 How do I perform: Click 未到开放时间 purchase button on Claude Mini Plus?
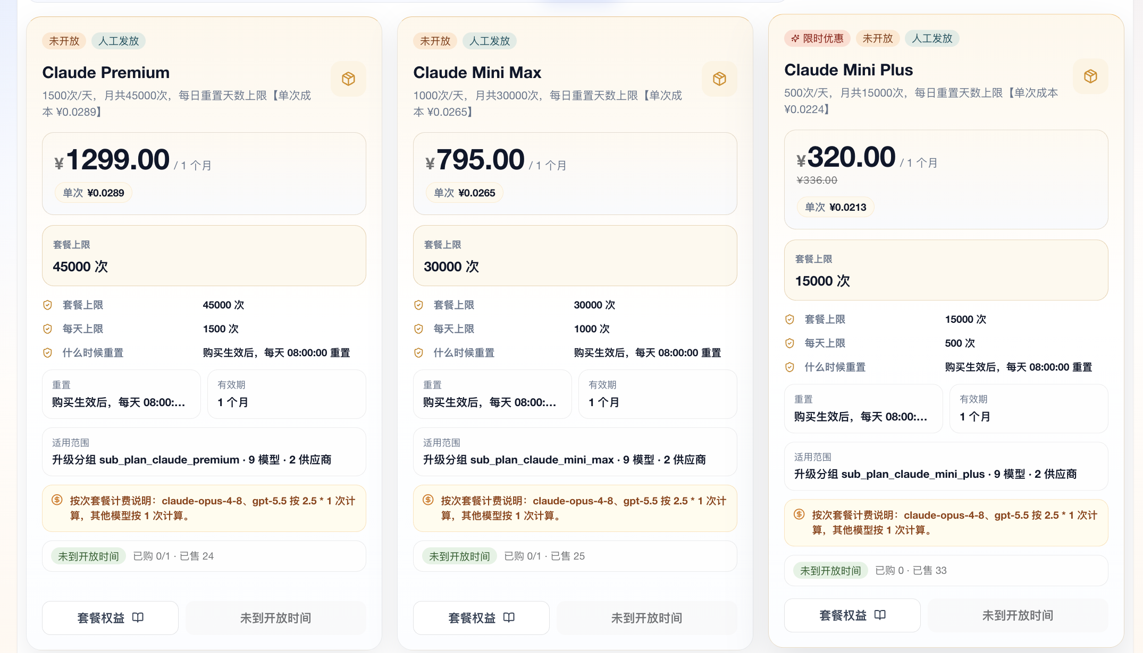tap(1018, 615)
